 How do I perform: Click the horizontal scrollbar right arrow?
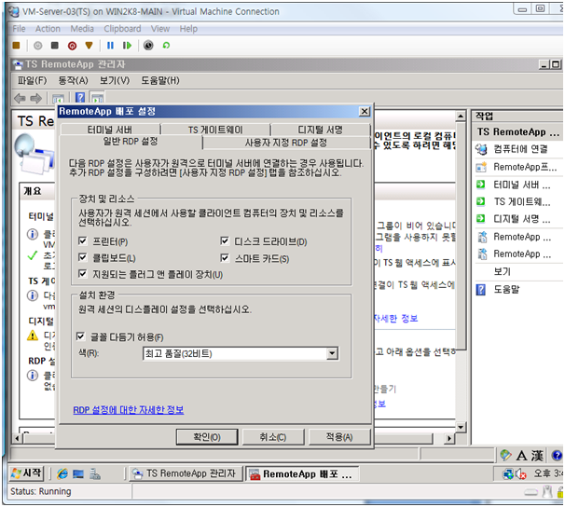(449, 438)
